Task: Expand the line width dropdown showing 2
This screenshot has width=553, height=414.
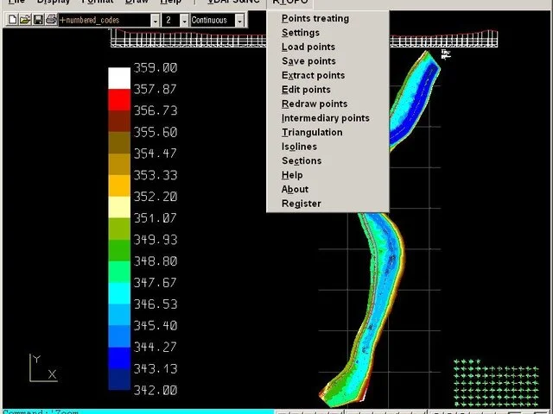Action: (182, 20)
